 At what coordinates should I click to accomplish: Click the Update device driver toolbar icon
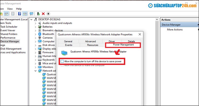[x=39, y=14]
